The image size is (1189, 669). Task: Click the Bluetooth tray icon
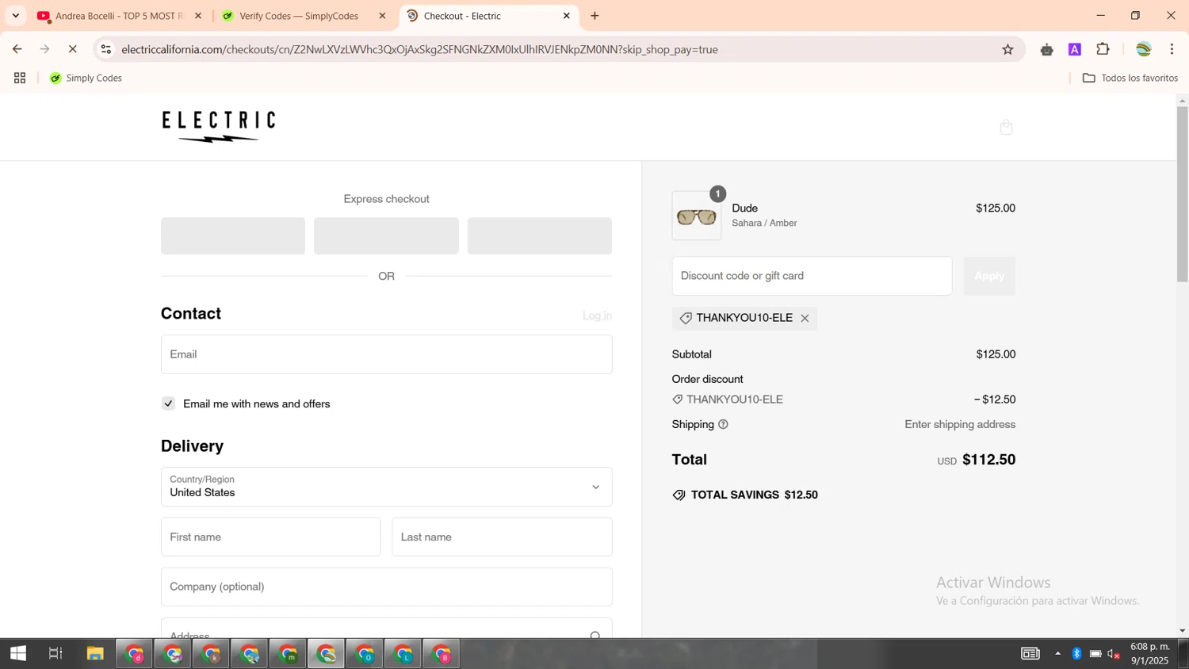(x=1076, y=654)
